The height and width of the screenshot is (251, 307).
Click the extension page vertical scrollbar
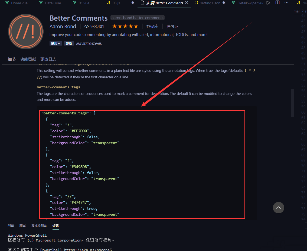pyautogui.click(x=292, y=103)
